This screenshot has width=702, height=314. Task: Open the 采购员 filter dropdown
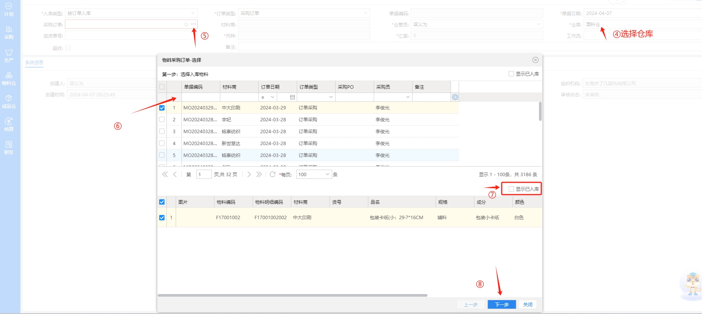click(408, 98)
